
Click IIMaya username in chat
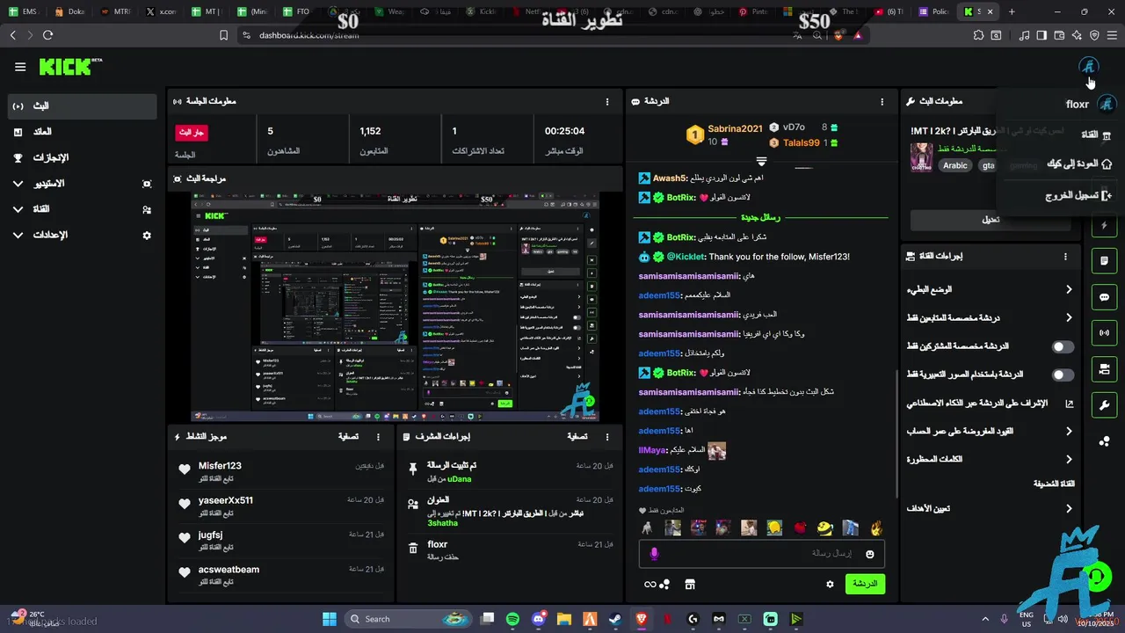pyautogui.click(x=653, y=450)
